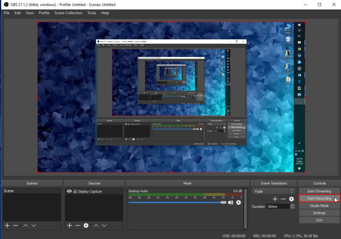
Task: Click the Sources panel header
Action: 94,183
